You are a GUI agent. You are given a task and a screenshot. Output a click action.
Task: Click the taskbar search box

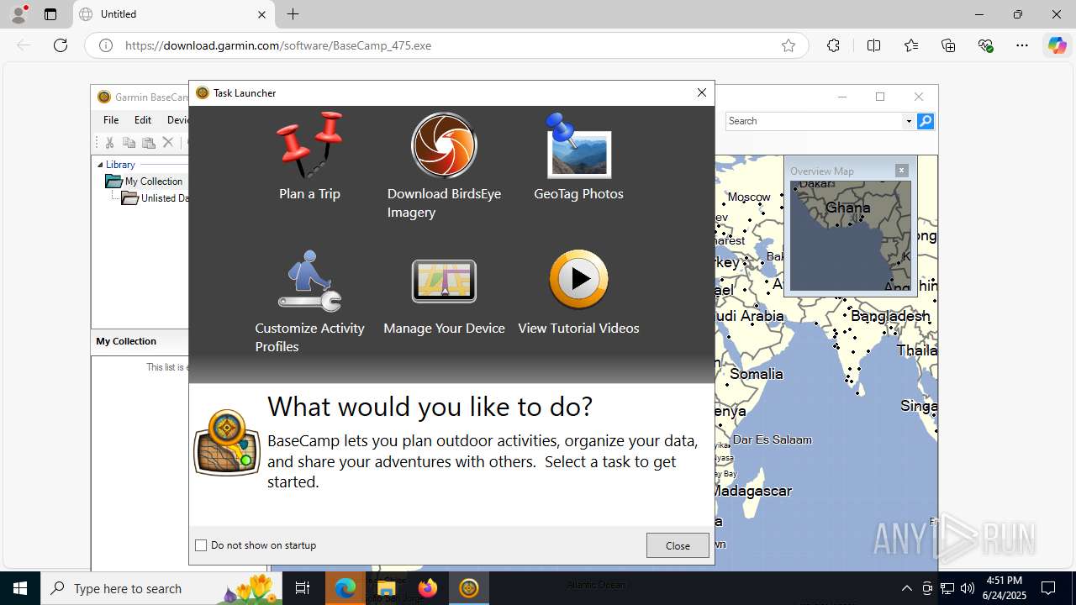pos(161,588)
